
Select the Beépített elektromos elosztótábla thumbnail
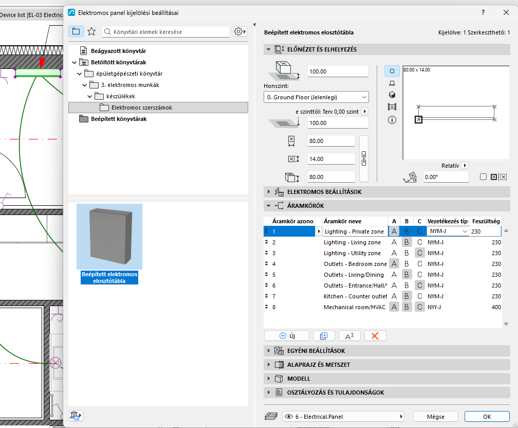pos(109,244)
